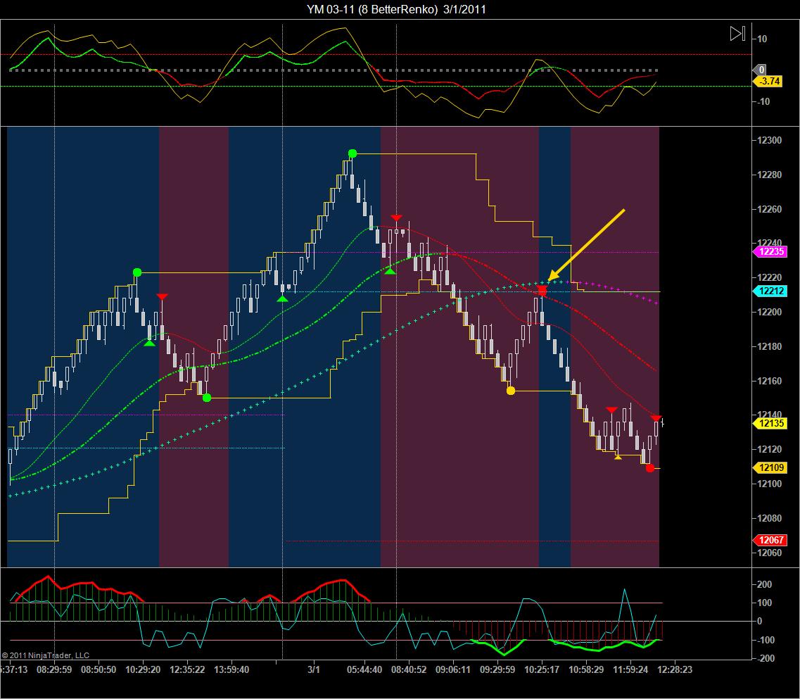Image resolution: width=800 pixels, height=699 pixels.
Task: Click the -10 label on top oscillator axis
Action: [x=762, y=101]
